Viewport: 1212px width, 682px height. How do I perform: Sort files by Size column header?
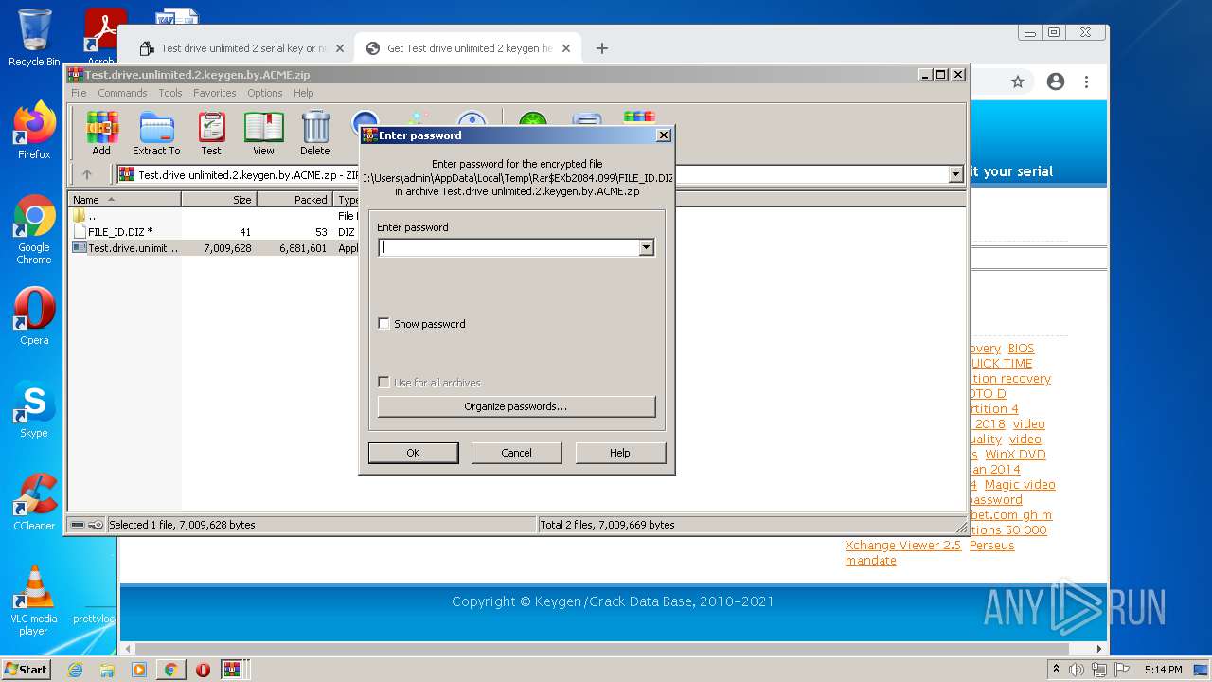tap(219, 200)
